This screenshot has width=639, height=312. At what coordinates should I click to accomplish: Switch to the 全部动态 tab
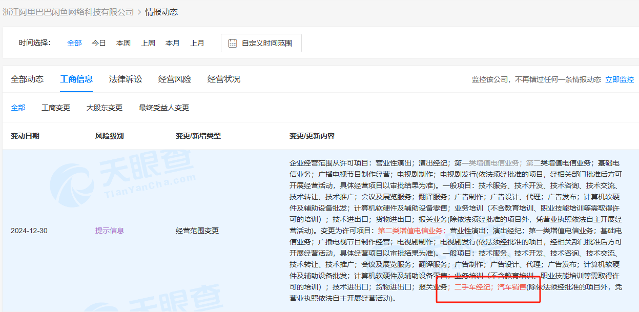tap(27, 79)
